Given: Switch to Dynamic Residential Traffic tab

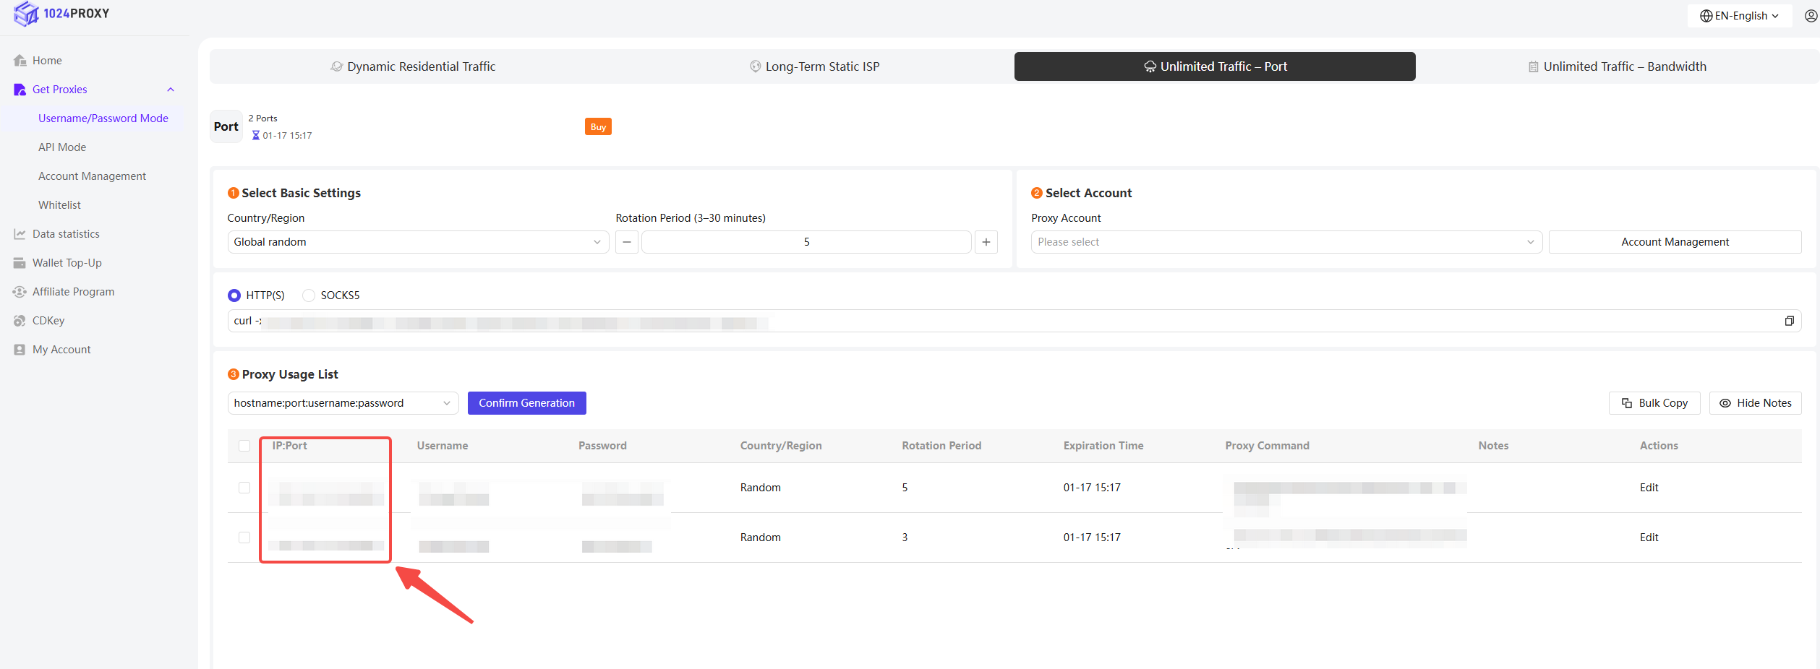Looking at the screenshot, I should [x=413, y=66].
